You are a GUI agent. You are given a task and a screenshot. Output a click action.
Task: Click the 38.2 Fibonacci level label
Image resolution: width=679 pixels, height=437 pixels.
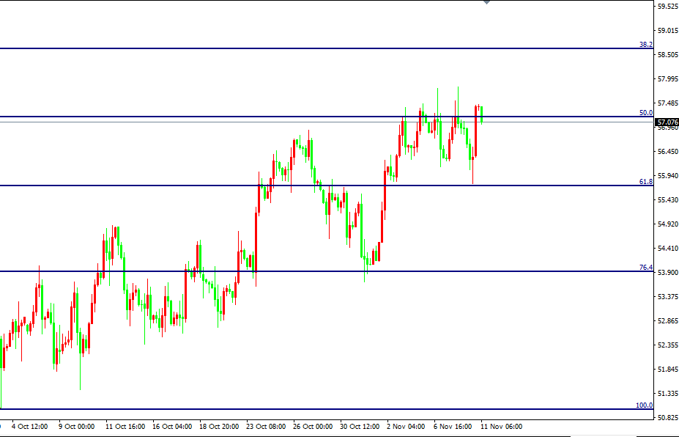click(645, 45)
